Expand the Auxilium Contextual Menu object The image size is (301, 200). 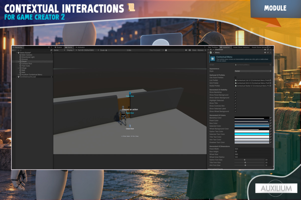tap(18, 74)
